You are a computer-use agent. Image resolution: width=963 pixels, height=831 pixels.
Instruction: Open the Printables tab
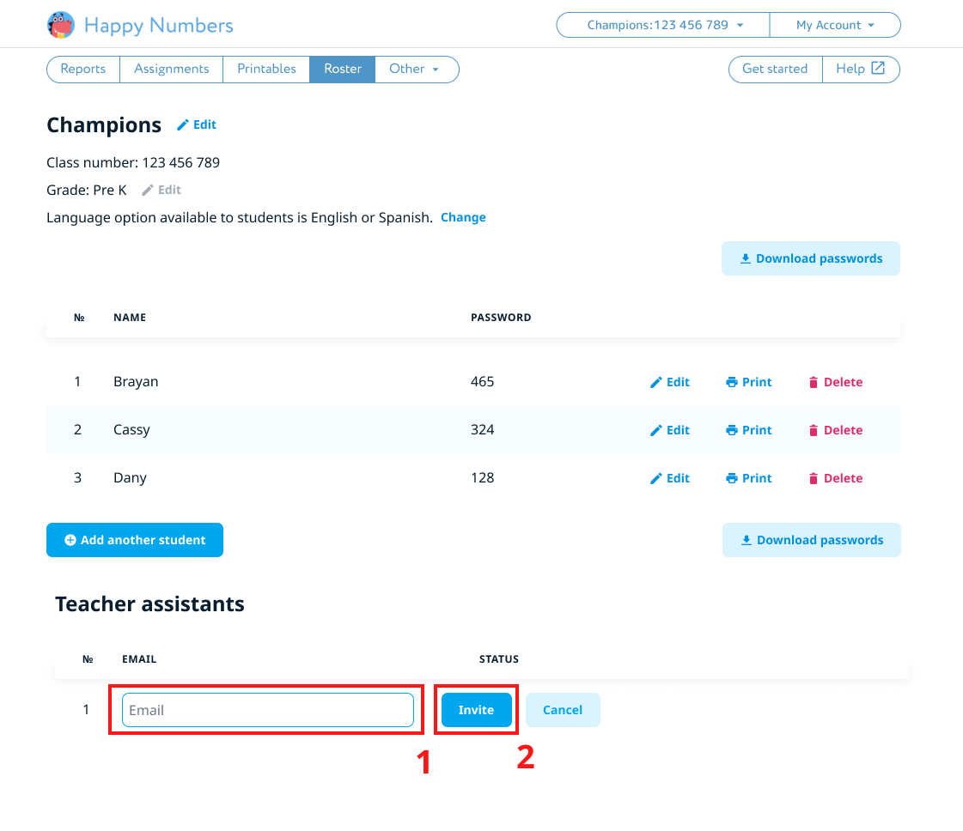point(266,69)
